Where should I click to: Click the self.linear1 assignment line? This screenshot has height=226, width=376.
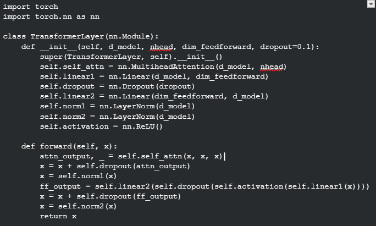[154, 76]
